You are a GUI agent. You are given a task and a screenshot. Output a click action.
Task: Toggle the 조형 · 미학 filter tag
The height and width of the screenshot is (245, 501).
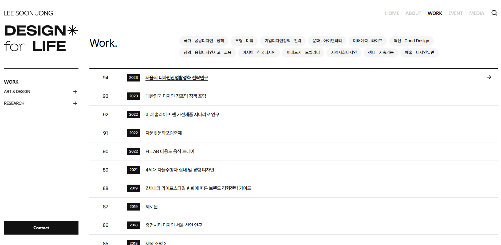click(x=244, y=41)
